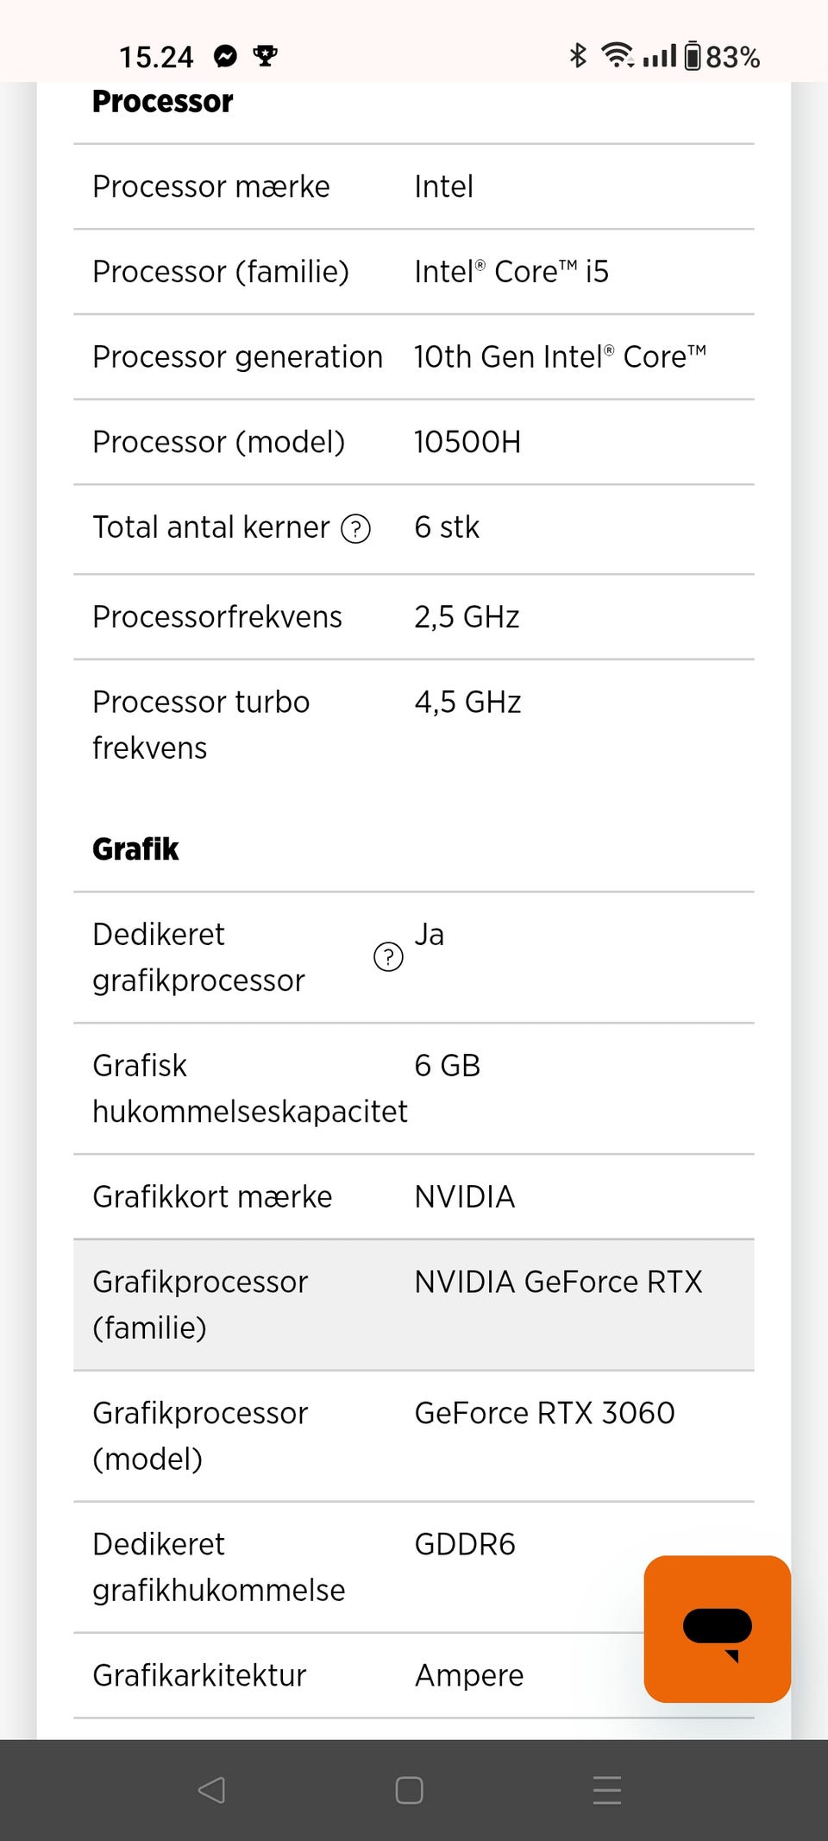This screenshot has width=828, height=1841.
Task: Tap the Processor turbo frekvens row
Action: click(414, 724)
